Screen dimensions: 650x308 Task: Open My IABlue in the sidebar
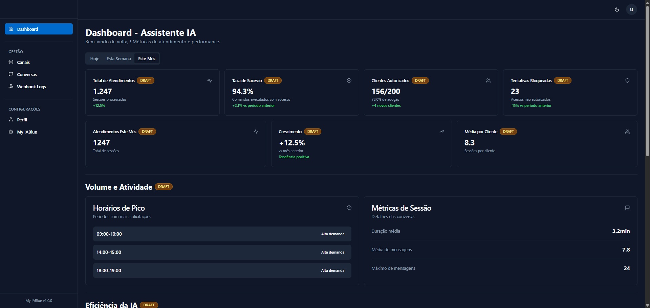[27, 132]
